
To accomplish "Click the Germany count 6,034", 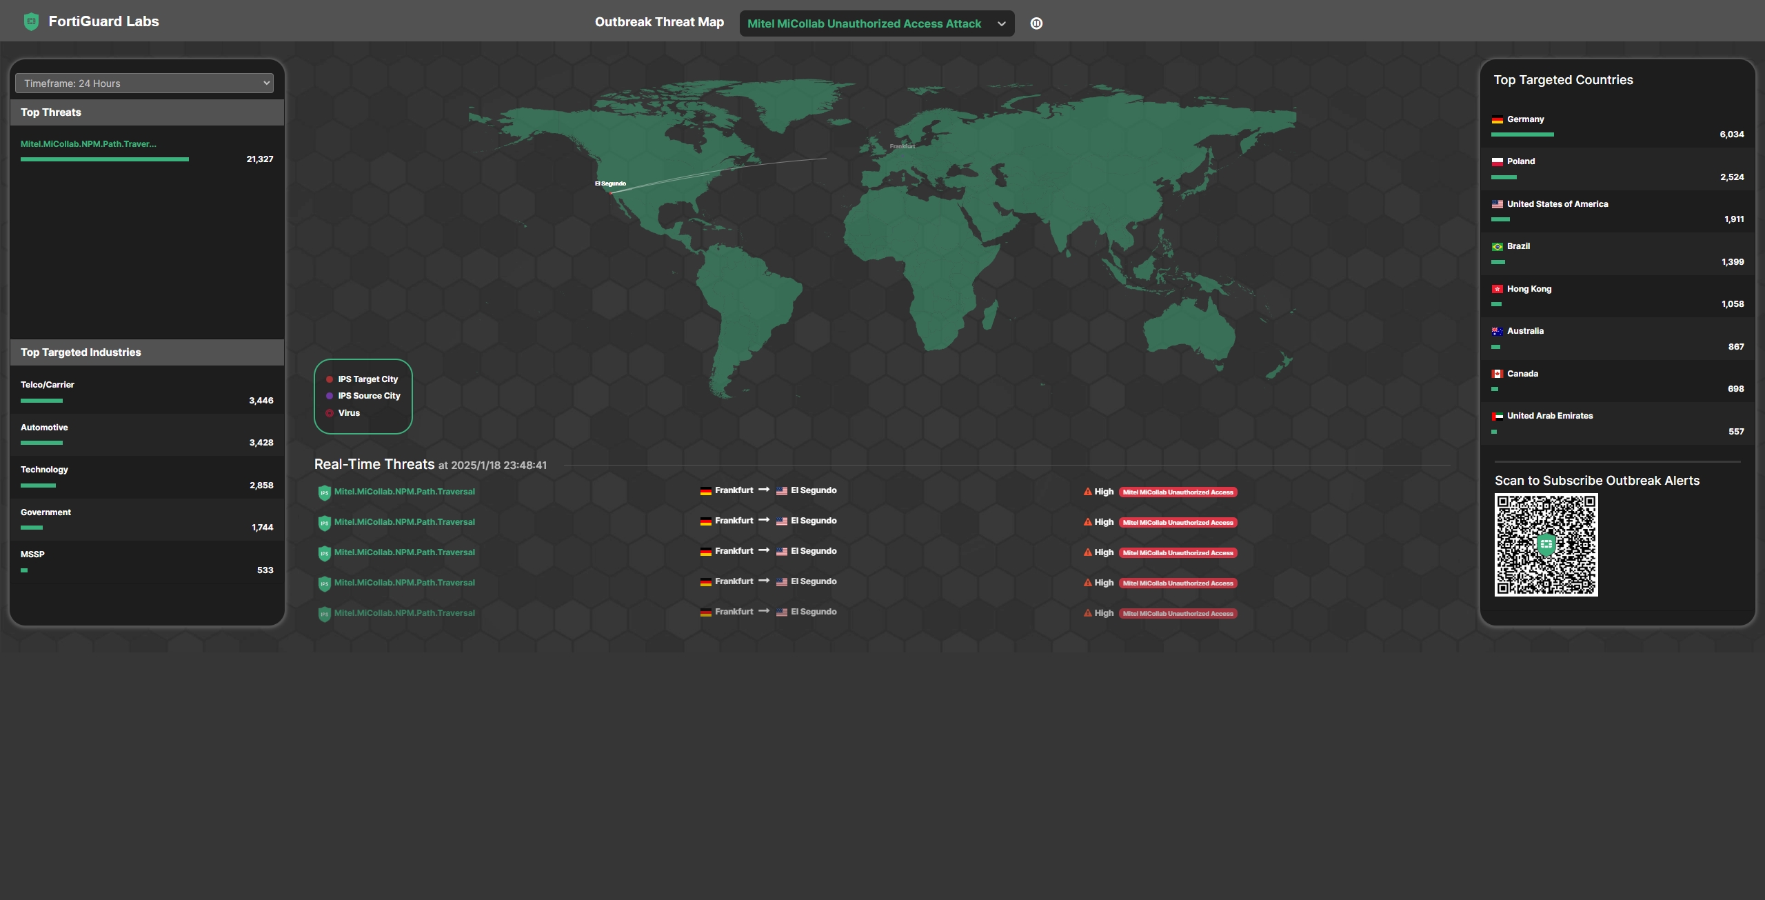I will pos(1732,134).
